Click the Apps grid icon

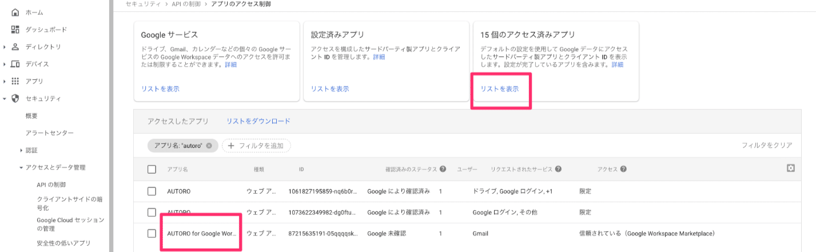click(15, 81)
